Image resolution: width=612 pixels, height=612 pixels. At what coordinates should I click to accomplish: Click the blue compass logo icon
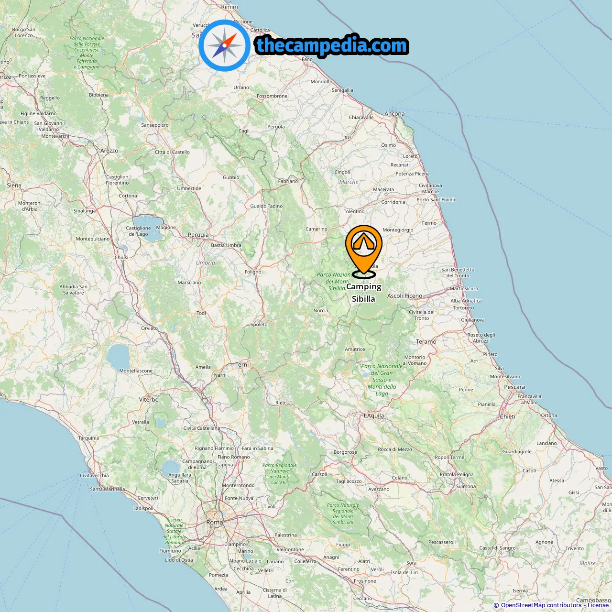click(x=224, y=45)
